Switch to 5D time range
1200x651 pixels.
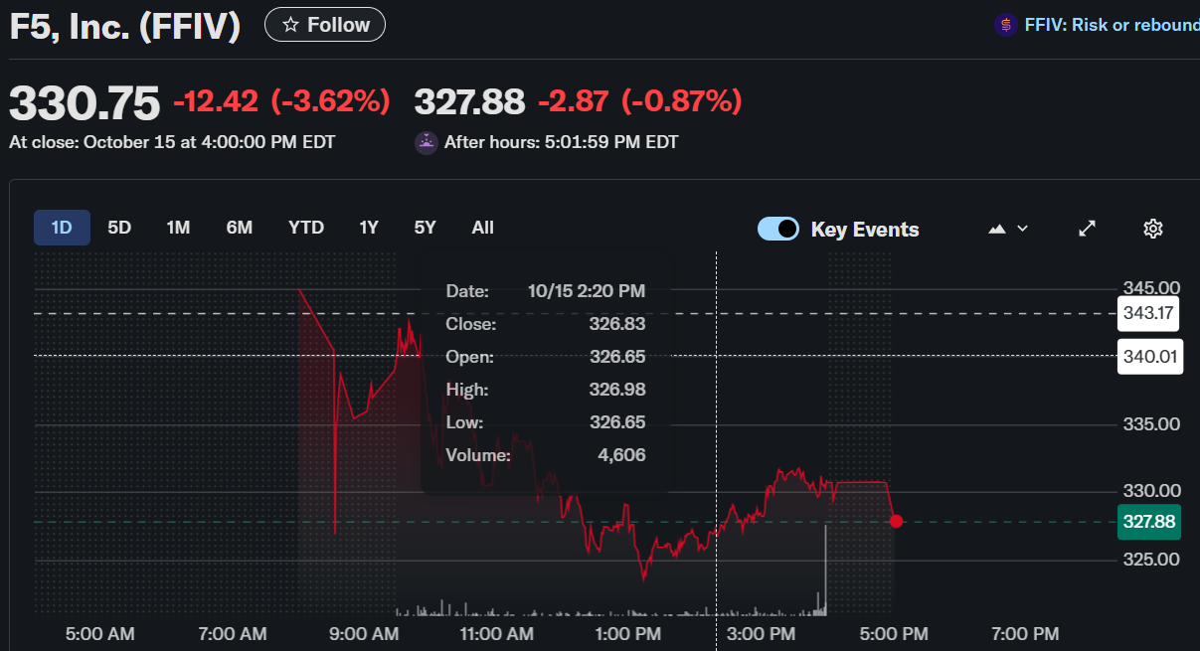[x=119, y=228]
